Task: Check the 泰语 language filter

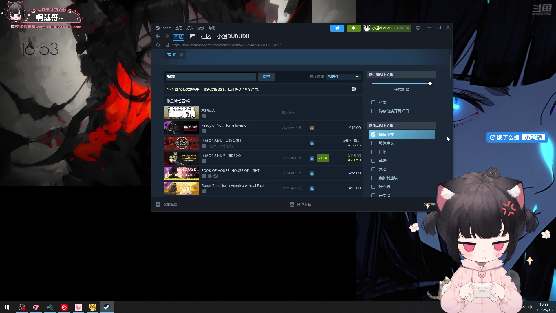Action: tap(373, 169)
